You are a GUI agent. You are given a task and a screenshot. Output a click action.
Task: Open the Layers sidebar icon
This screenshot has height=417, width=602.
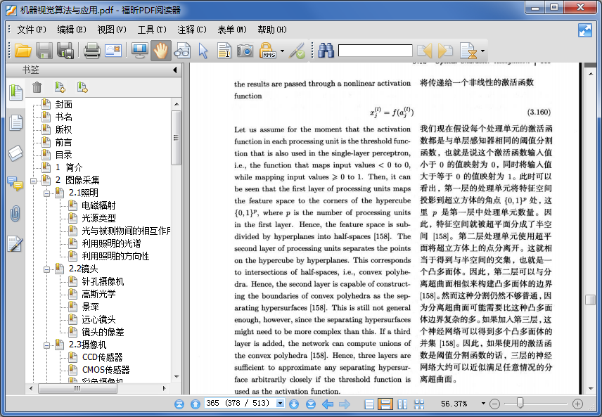pyautogui.click(x=15, y=153)
